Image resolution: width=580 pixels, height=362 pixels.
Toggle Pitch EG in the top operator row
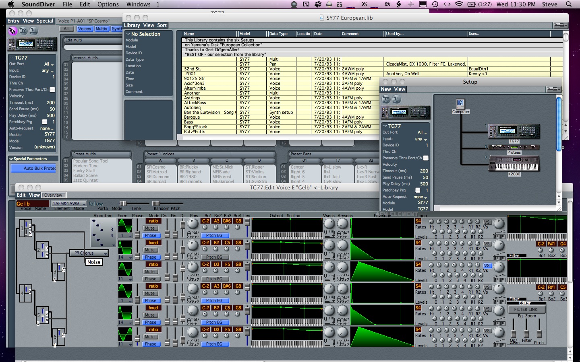pos(214,235)
